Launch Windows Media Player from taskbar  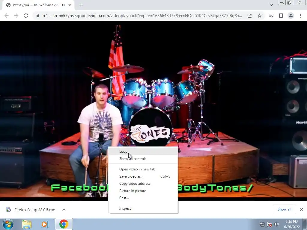coord(45,224)
